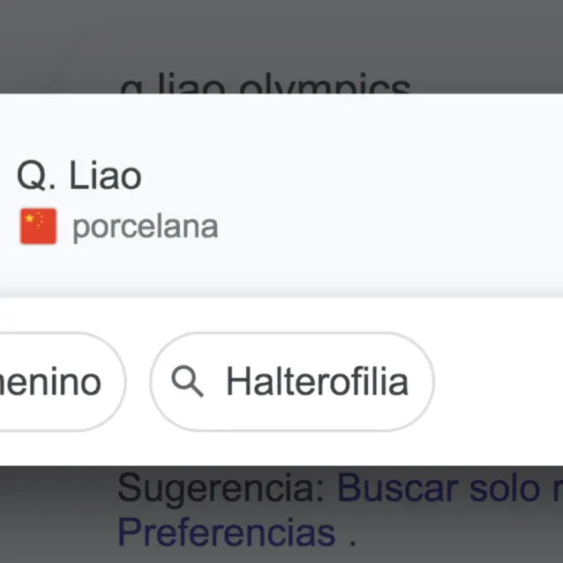Image resolution: width=563 pixels, height=563 pixels.
Task: Select the Halterofilia search chip
Action: [292, 382]
